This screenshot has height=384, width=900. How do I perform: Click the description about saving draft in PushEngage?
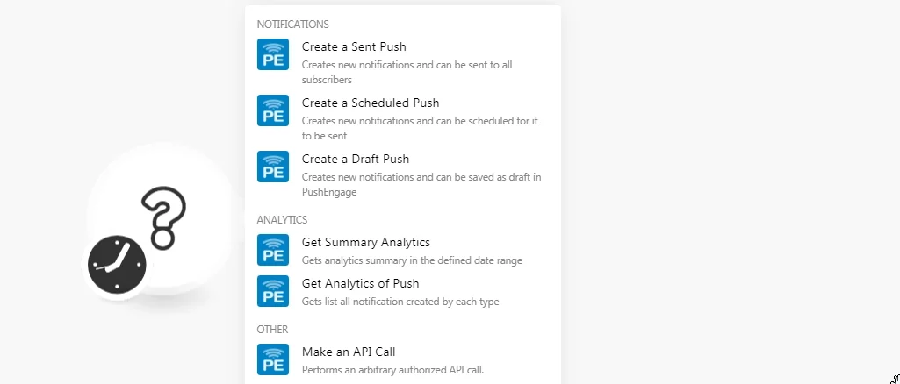tap(421, 185)
